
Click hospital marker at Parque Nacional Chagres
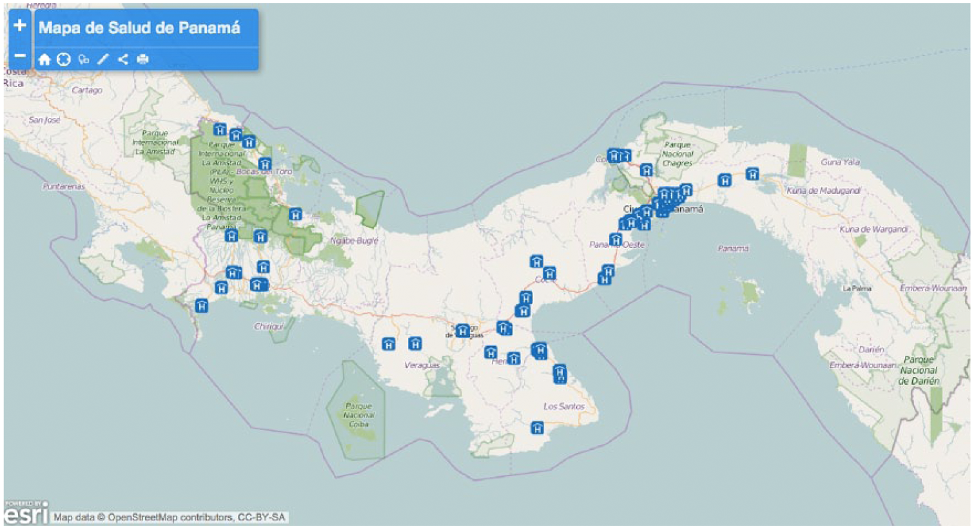point(647,170)
